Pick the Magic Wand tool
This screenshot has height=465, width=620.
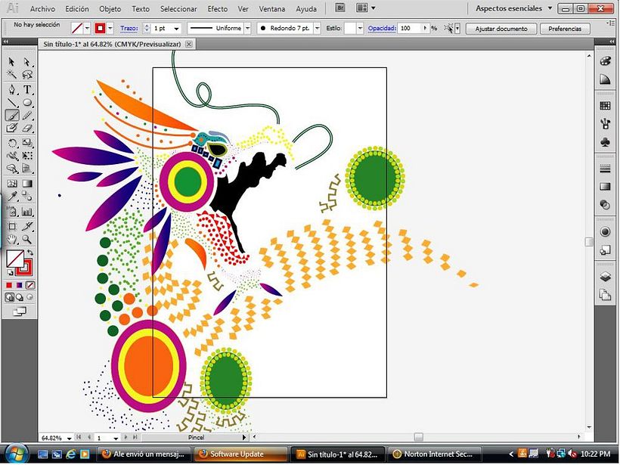pyautogui.click(x=12, y=75)
